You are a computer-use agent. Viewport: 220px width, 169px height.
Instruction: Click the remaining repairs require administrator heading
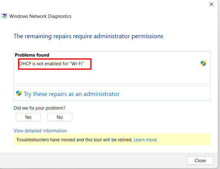coord(88,36)
